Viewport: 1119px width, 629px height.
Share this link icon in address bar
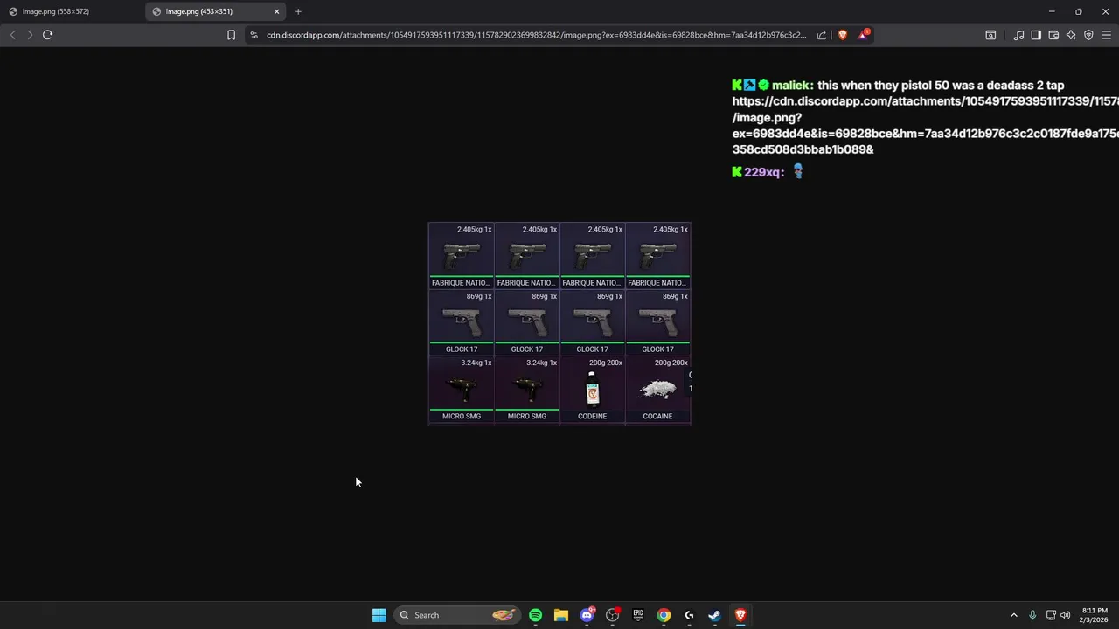822,35
